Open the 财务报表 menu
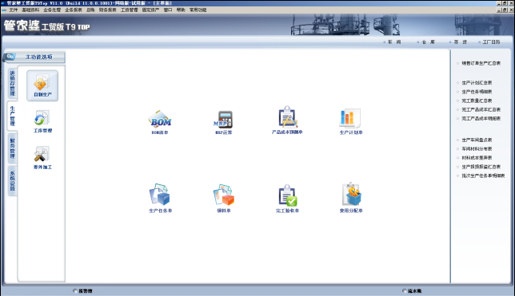515x296 pixels. (107, 10)
